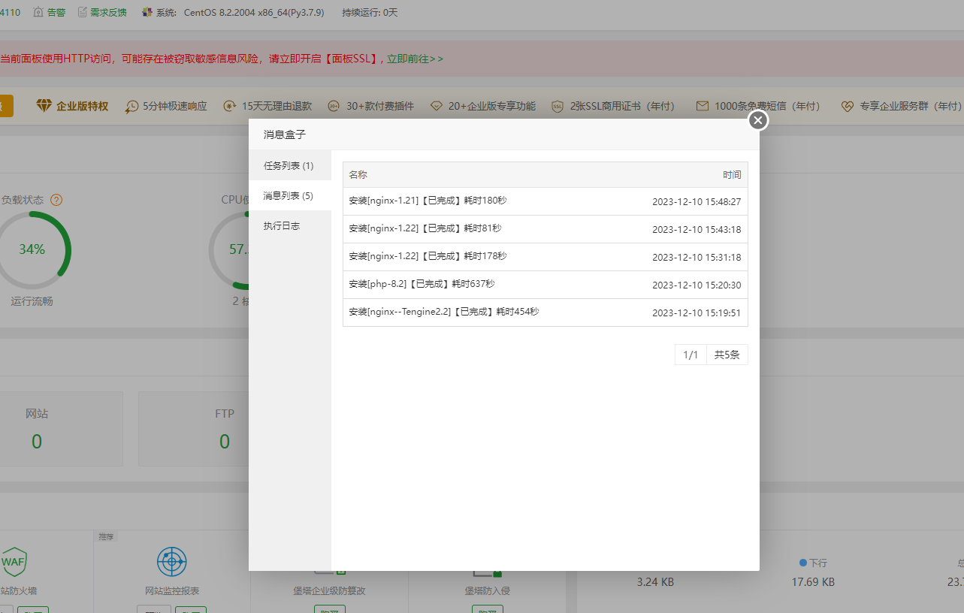Click the 企业版特权 diamond icon

(44, 106)
